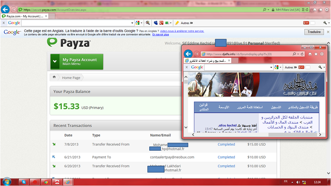Open Google search box dropdown in main toolbar
331x186 pixels.
tap(132, 23)
